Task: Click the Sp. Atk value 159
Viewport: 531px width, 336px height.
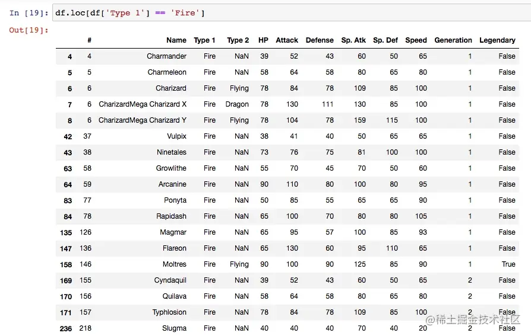Action: click(x=360, y=120)
